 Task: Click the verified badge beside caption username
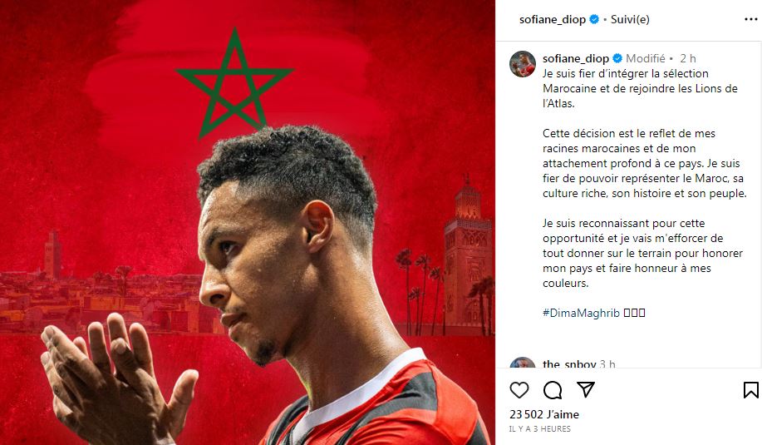point(617,58)
